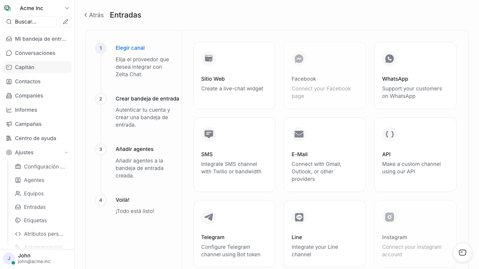Click the API curly-braces icon

[390, 134]
